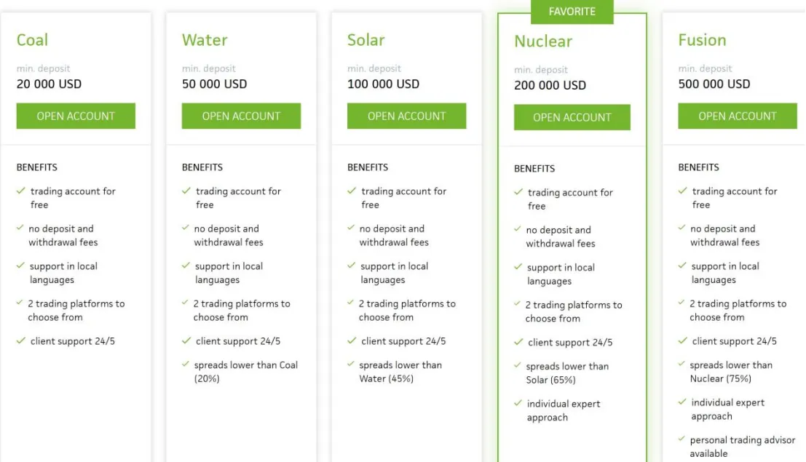This screenshot has height=462, width=806.
Task: Click checkmark beside spreads lower than Nuclear
Action: (x=681, y=364)
